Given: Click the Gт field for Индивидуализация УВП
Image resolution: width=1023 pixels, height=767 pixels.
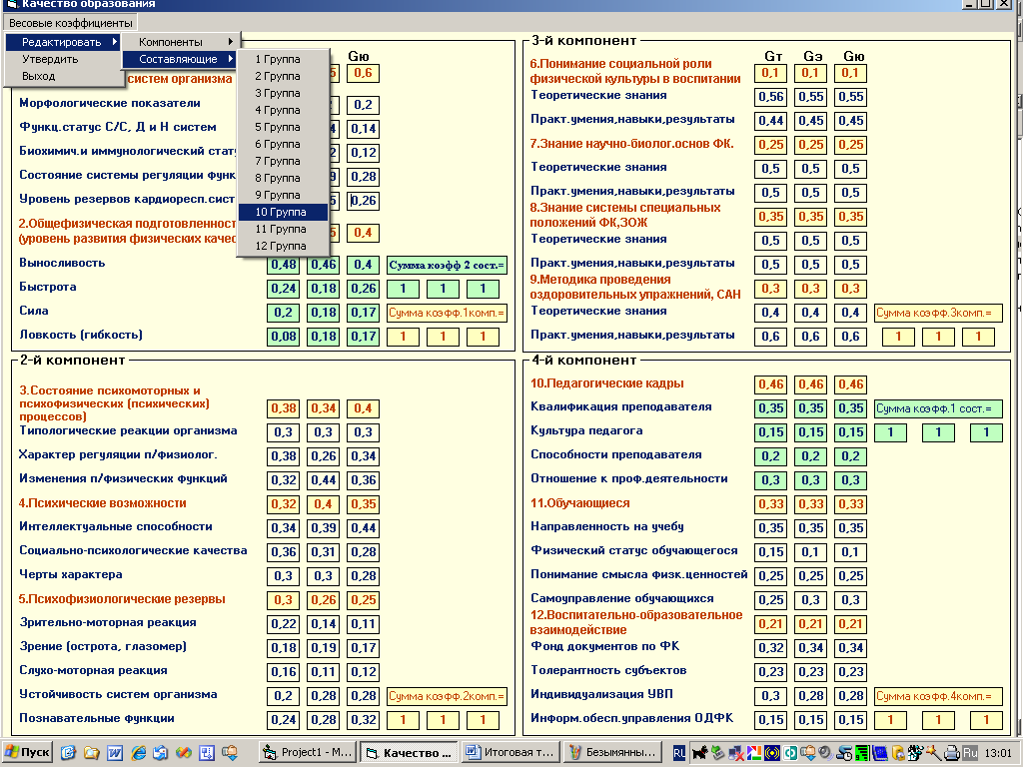Looking at the screenshot, I should tap(770, 696).
